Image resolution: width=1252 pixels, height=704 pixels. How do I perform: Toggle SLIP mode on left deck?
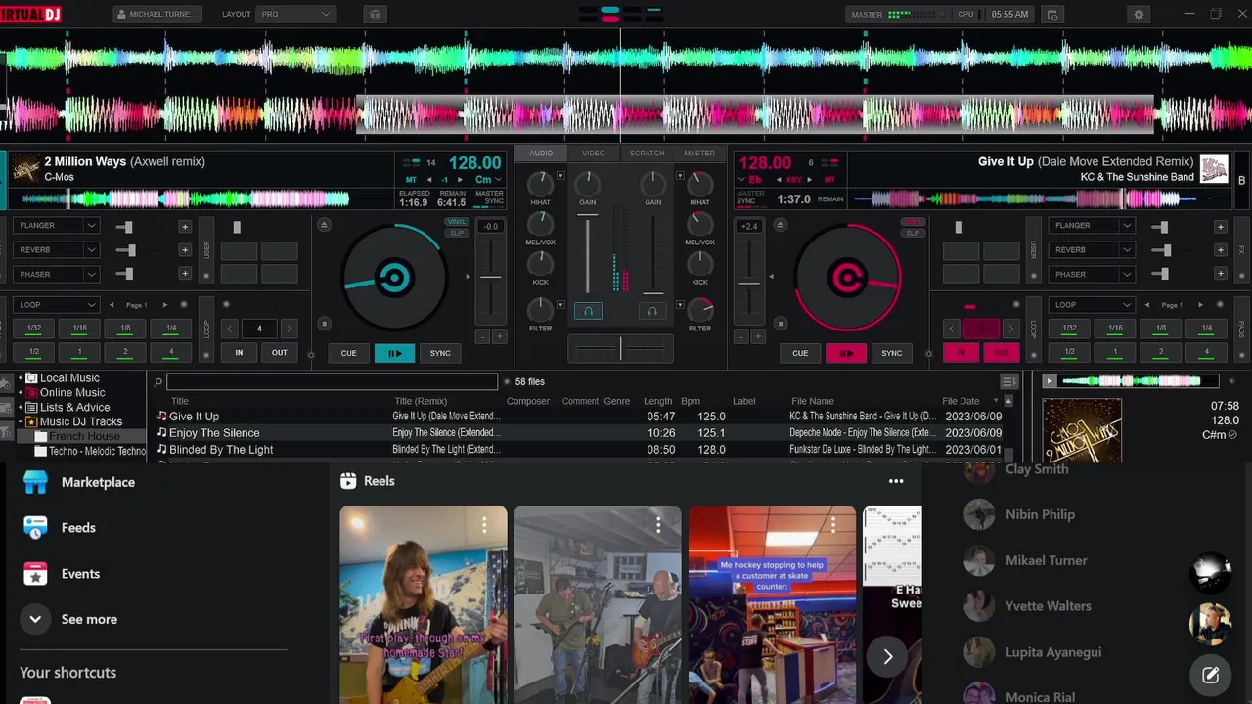457,233
